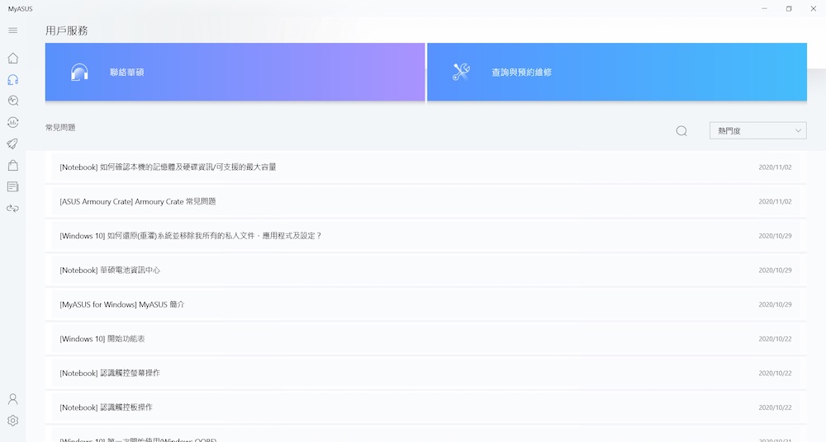Open the Windows 10 開始功能表 article
The height and width of the screenshot is (442, 826).
(102, 339)
